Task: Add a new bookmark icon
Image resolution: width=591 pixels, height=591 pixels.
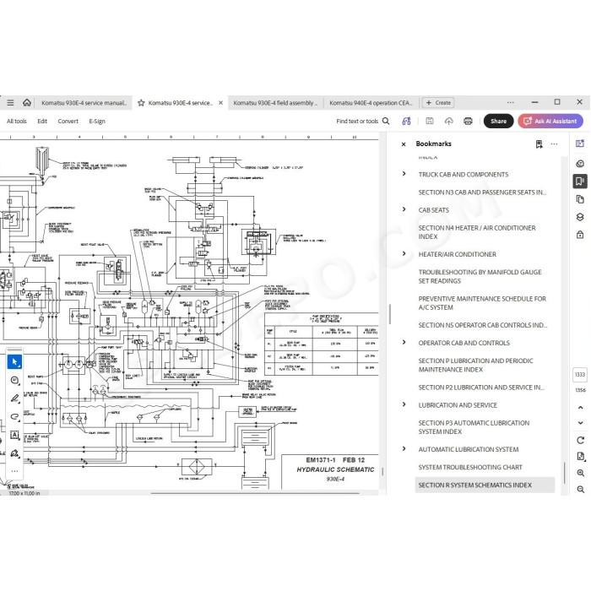Action: tap(539, 144)
